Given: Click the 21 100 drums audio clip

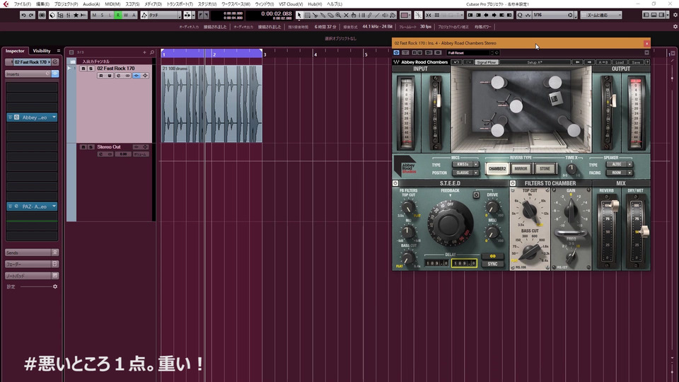Looking at the screenshot, I should (211, 103).
